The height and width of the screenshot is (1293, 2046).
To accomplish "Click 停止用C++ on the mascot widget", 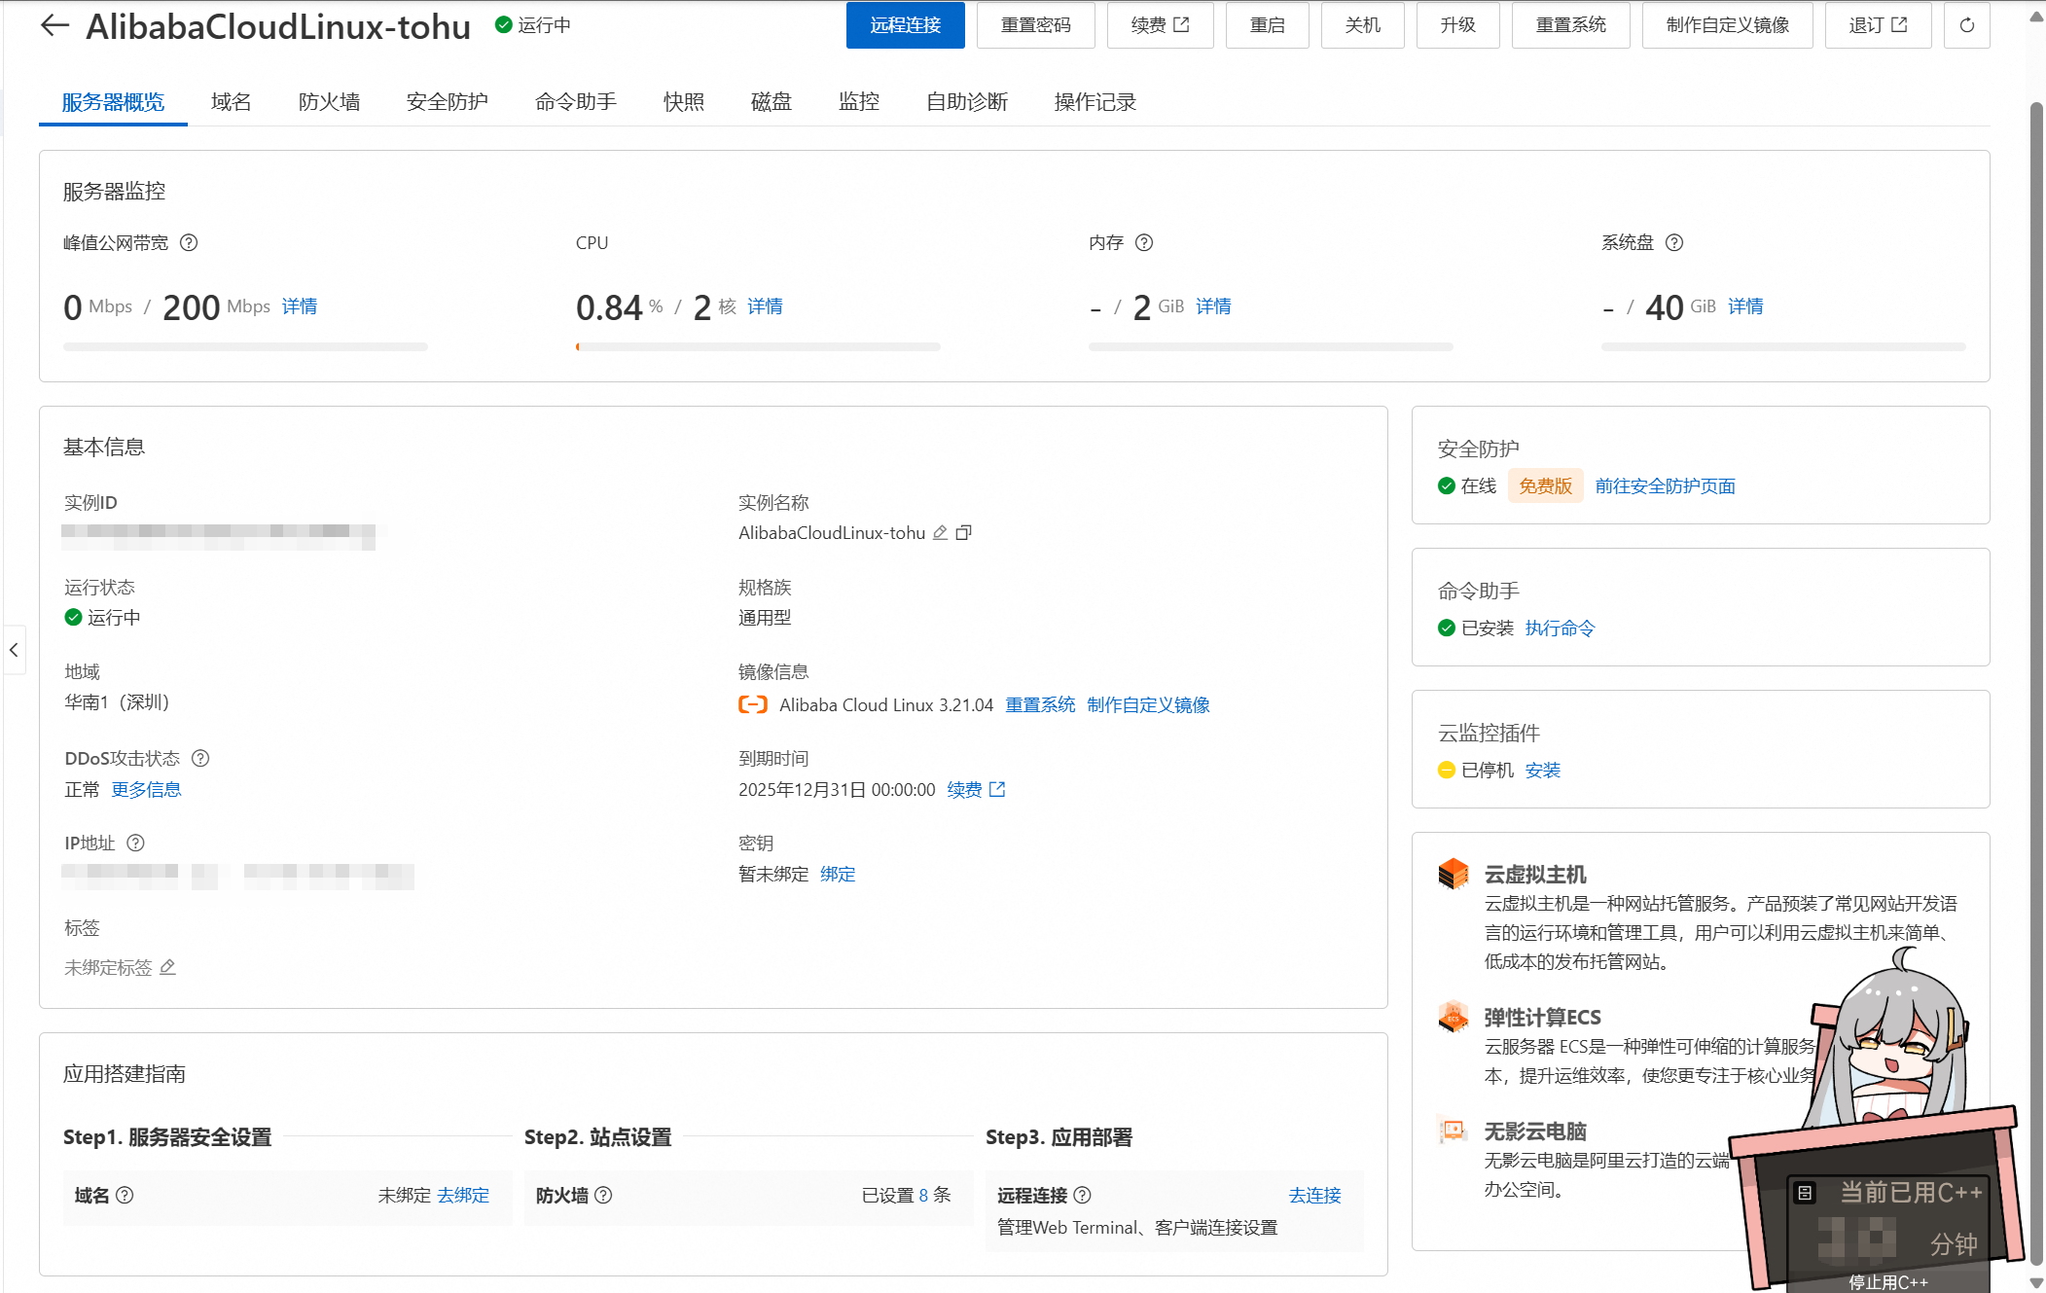I will click(1887, 1281).
